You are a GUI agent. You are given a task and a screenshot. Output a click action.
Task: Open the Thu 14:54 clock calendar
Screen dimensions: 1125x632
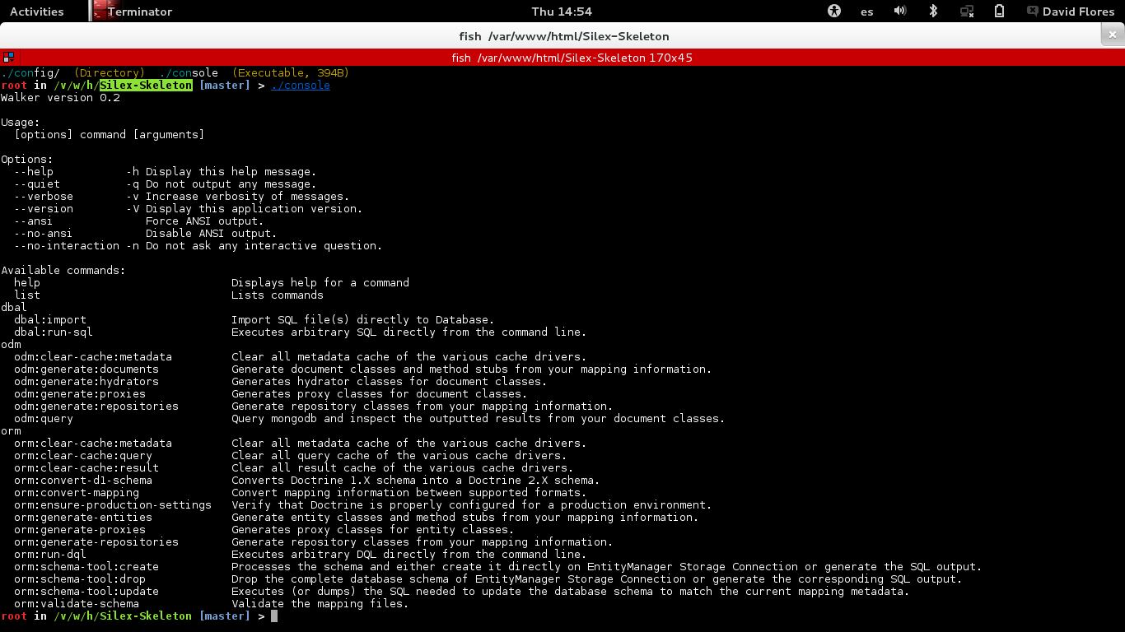coord(562,12)
